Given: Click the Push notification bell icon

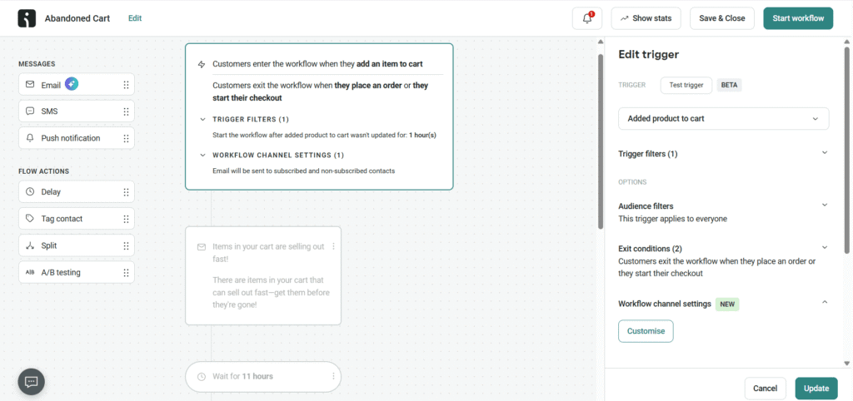Looking at the screenshot, I should [30, 138].
